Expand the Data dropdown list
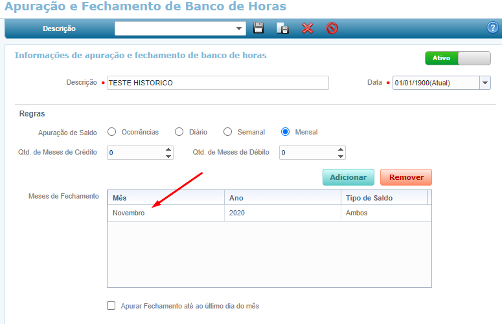The height and width of the screenshot is (324, 502). click(485, 83)
